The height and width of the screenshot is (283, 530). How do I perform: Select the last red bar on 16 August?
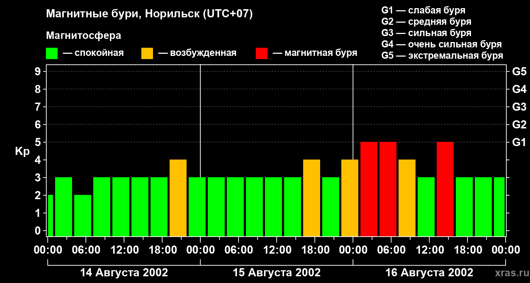(445, 189)
